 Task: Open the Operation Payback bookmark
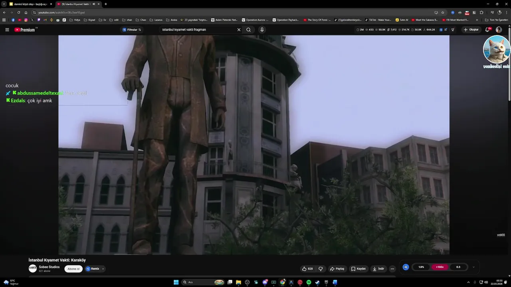point(285,20)
